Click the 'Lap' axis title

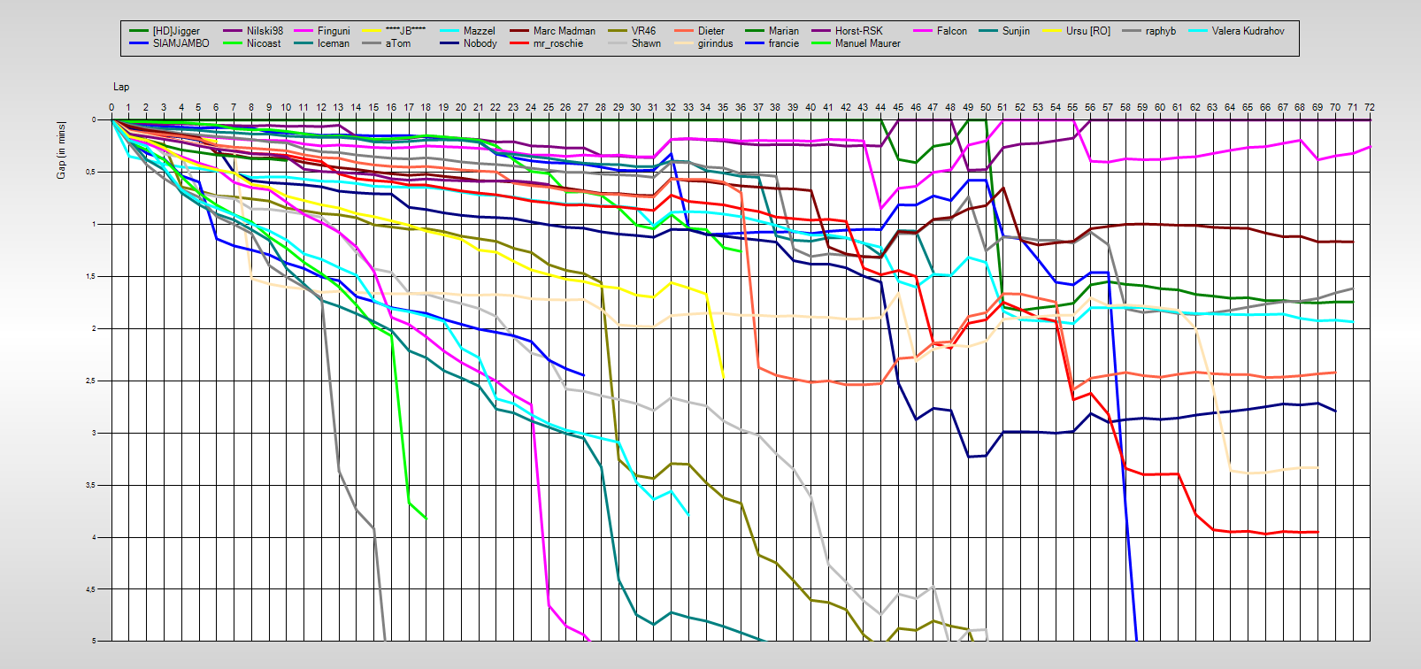(121, 87)
